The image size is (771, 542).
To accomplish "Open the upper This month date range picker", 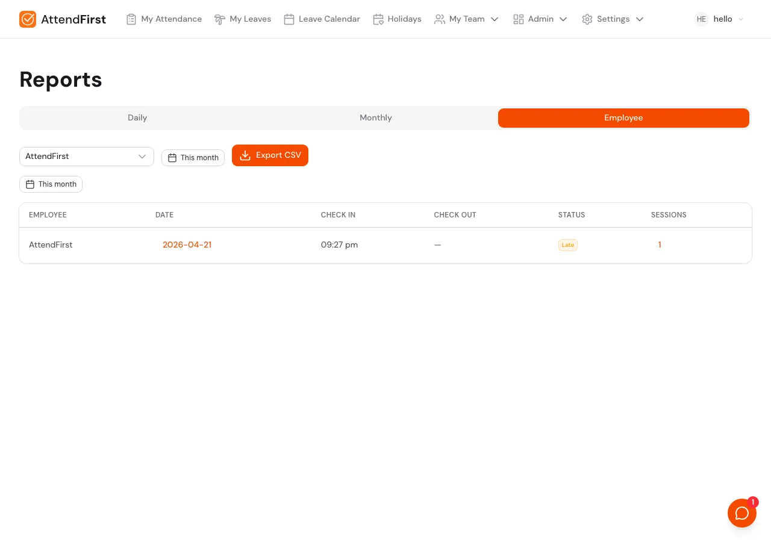I will pyautogui.click(x=193, y=158).
